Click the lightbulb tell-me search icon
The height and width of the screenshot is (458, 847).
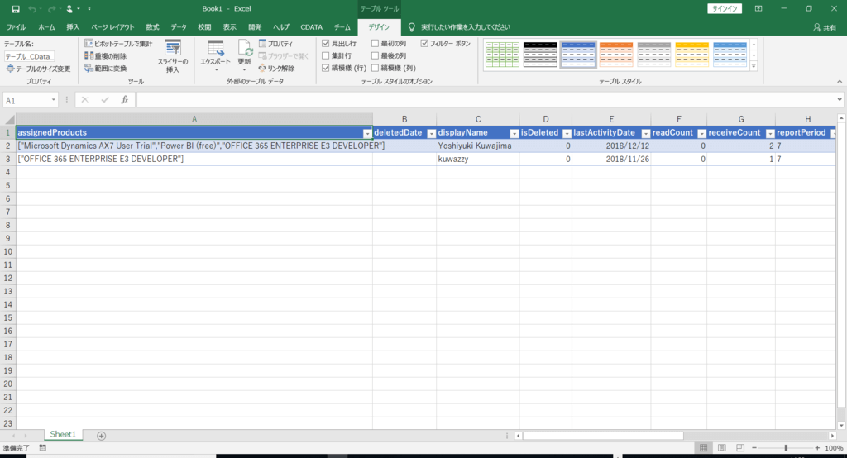pos(412,27)
